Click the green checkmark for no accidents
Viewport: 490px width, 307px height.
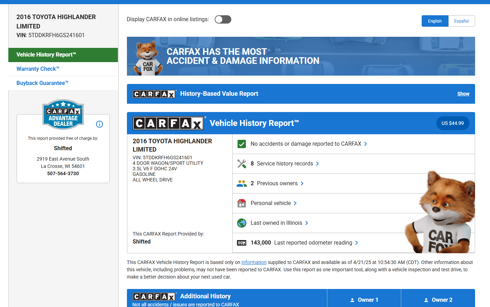242,144
